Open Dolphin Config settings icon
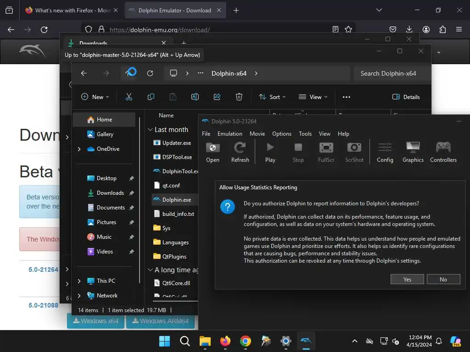Screen dimensions: 470x352 385,152
